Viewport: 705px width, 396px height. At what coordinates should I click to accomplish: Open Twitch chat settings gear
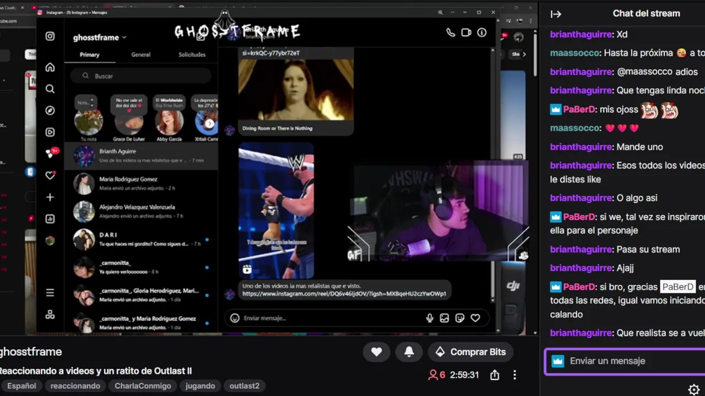click(x=694, y=389)
